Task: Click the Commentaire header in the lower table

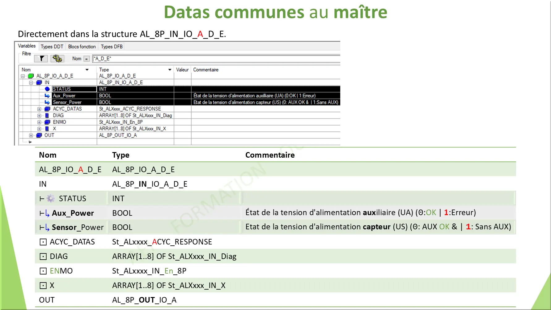Action: coord(270,155)
